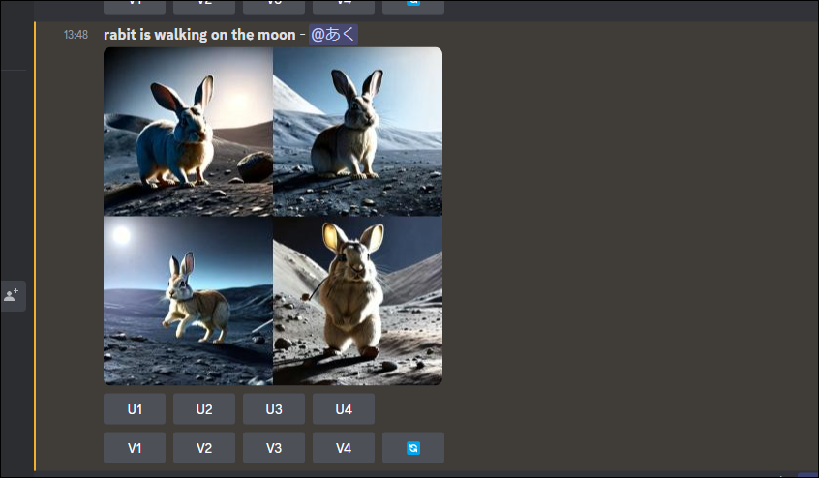Generate variations of image two with V2 under U2
Image resolution: width=819 pixels, height=478 pixels.
click(x=204, y=448)
